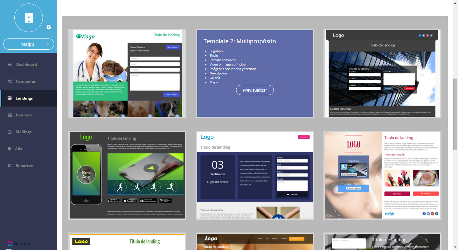This screenshot has width=458, height=250.
Task: Click Facebook icon in skyscraper template header
Action: (420, 35)
